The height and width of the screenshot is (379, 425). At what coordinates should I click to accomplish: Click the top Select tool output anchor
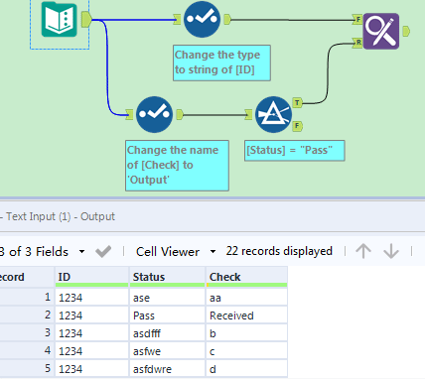pyautogui.click(x=227, y=19)
